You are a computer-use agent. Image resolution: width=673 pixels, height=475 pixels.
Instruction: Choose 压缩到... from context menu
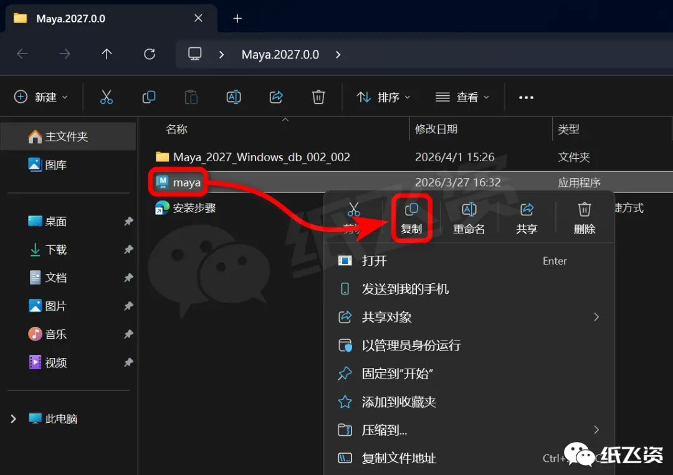point(469,430)
